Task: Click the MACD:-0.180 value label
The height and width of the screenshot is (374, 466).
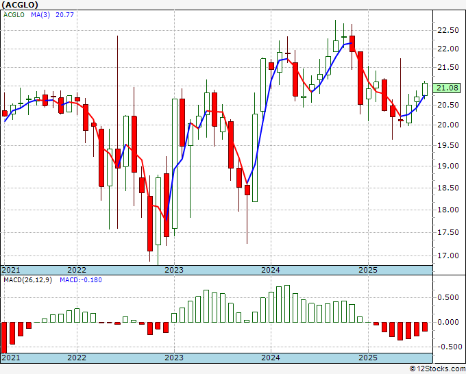Action: pos(81,280)
